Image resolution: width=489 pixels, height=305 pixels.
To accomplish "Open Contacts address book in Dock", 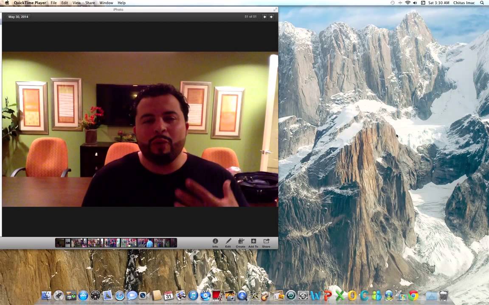I will pyautogui.click(x=156, y=295).
